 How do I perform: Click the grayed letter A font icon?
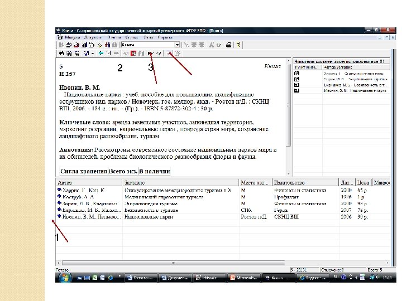(211, 45)
